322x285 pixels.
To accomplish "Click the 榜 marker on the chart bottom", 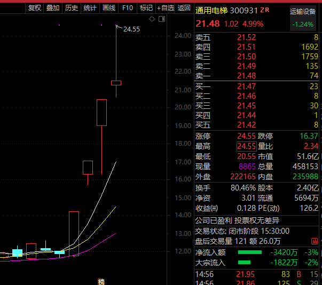I will coord(101,282).
